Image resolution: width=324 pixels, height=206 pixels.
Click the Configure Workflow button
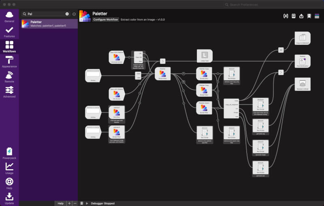(106, 19)
